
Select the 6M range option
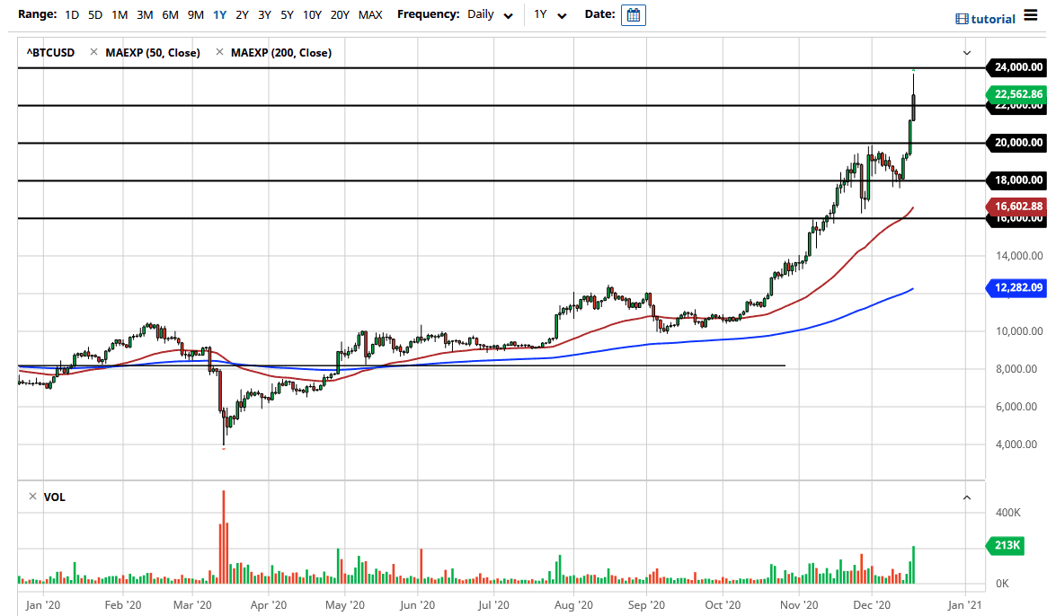click(x=168, y=14)
